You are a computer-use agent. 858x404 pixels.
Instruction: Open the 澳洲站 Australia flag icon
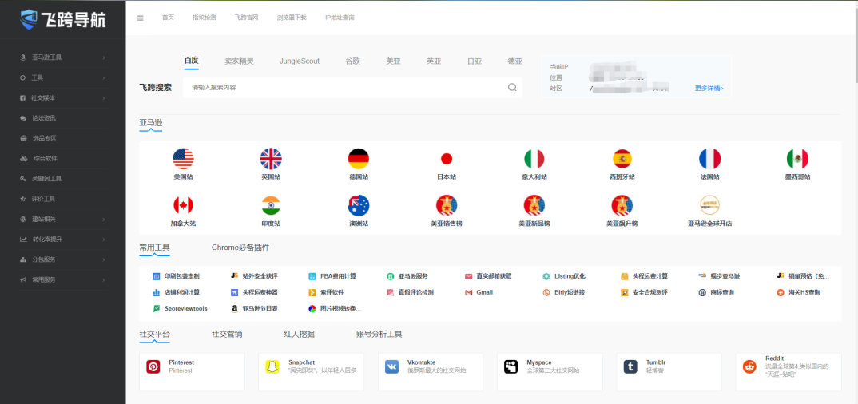[359, 205]
